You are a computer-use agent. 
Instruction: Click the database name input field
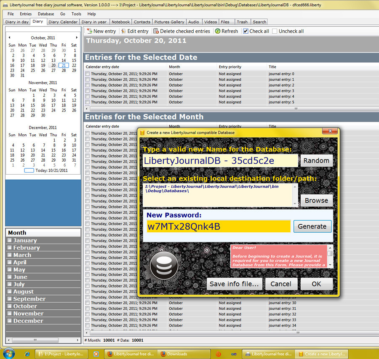click(x=220, y=161)
